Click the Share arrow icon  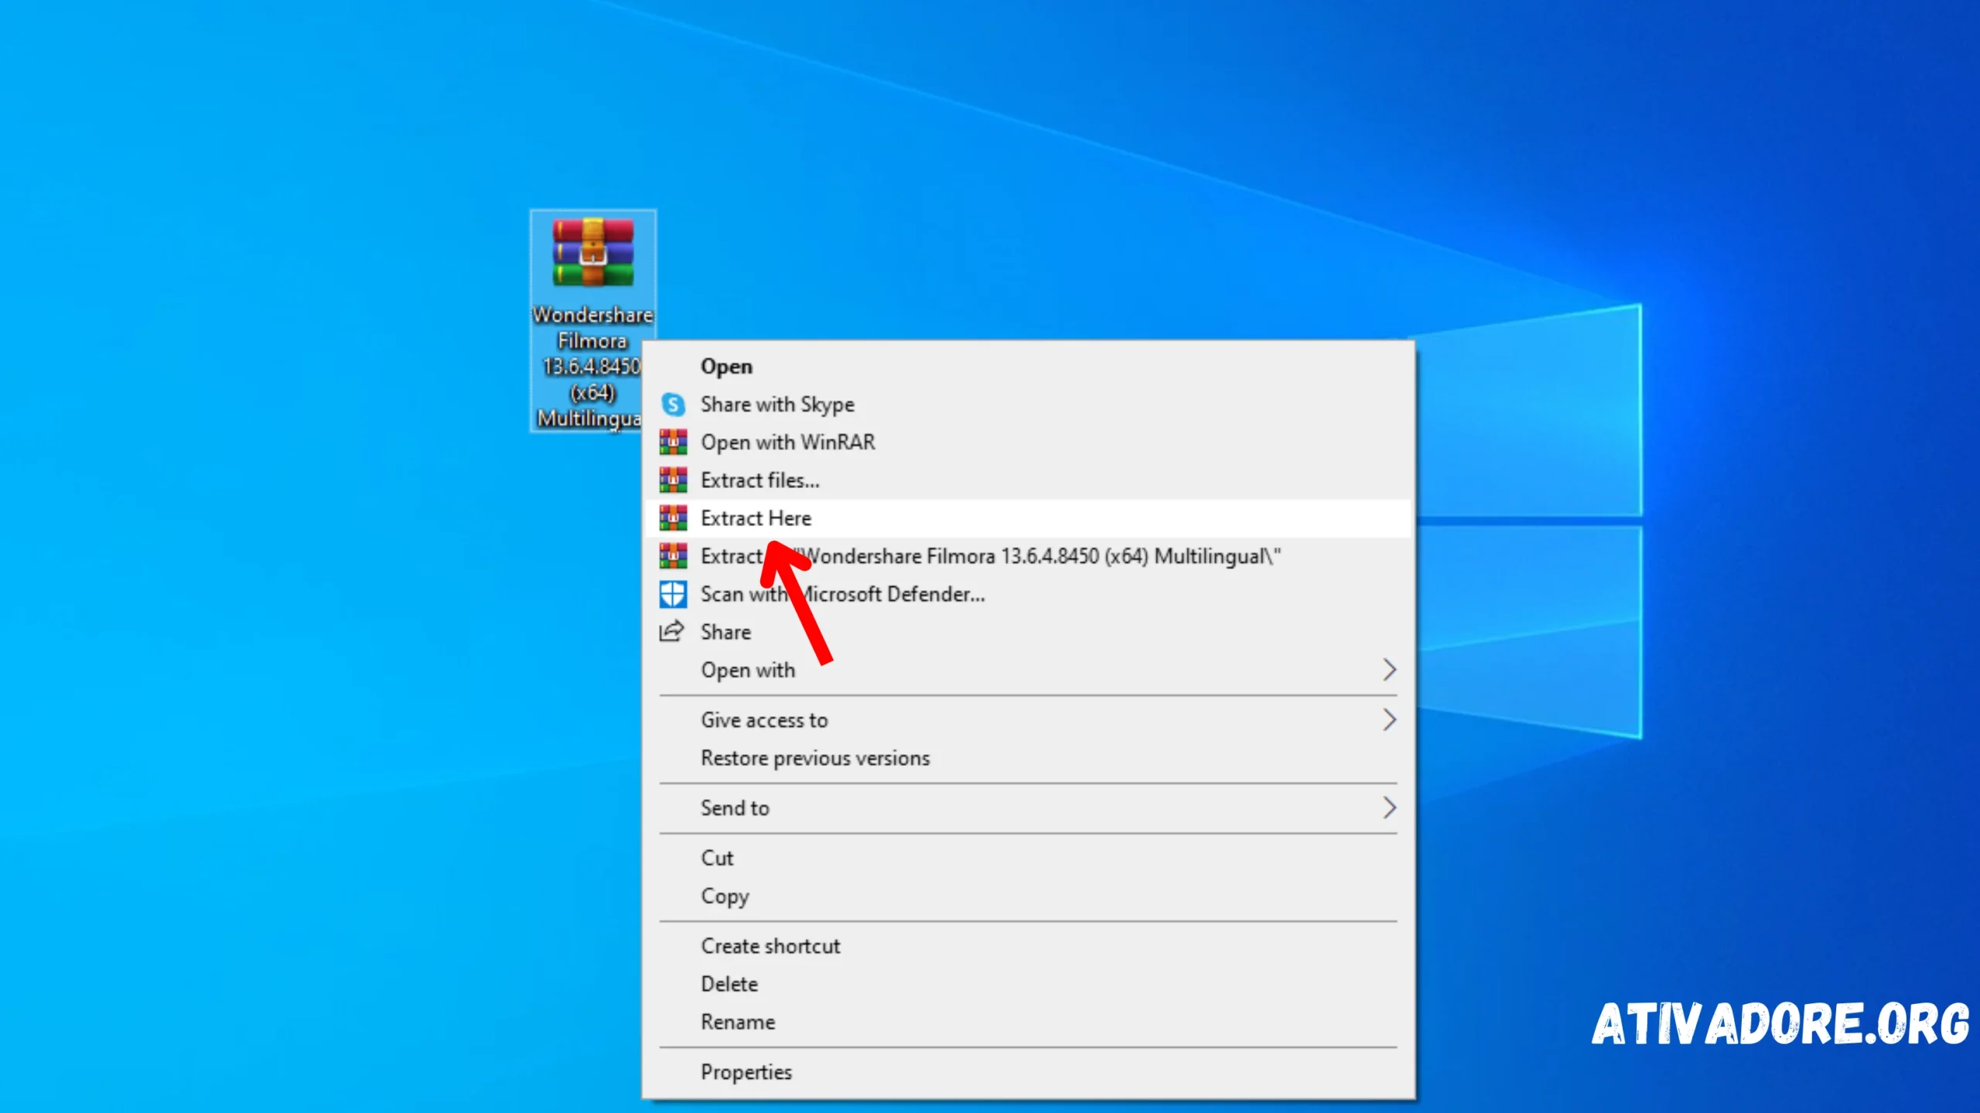[671, 632]
